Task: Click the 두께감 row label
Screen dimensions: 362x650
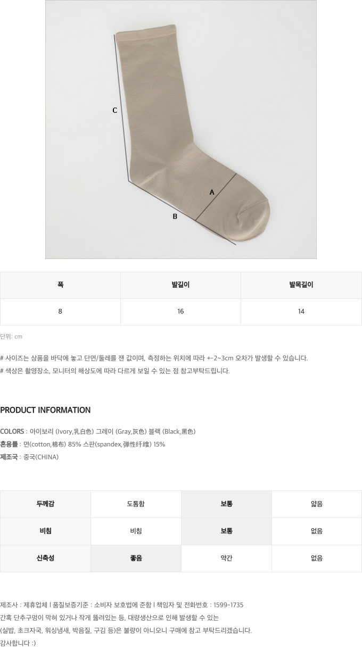Action: point(45,504)
